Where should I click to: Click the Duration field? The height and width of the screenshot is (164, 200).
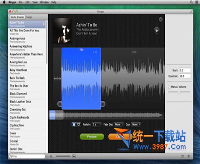185,76
